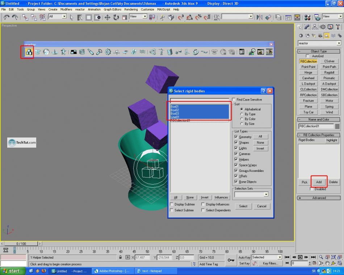Open the object color swatch
Screen dimensions: 344x275
[337, 126]
